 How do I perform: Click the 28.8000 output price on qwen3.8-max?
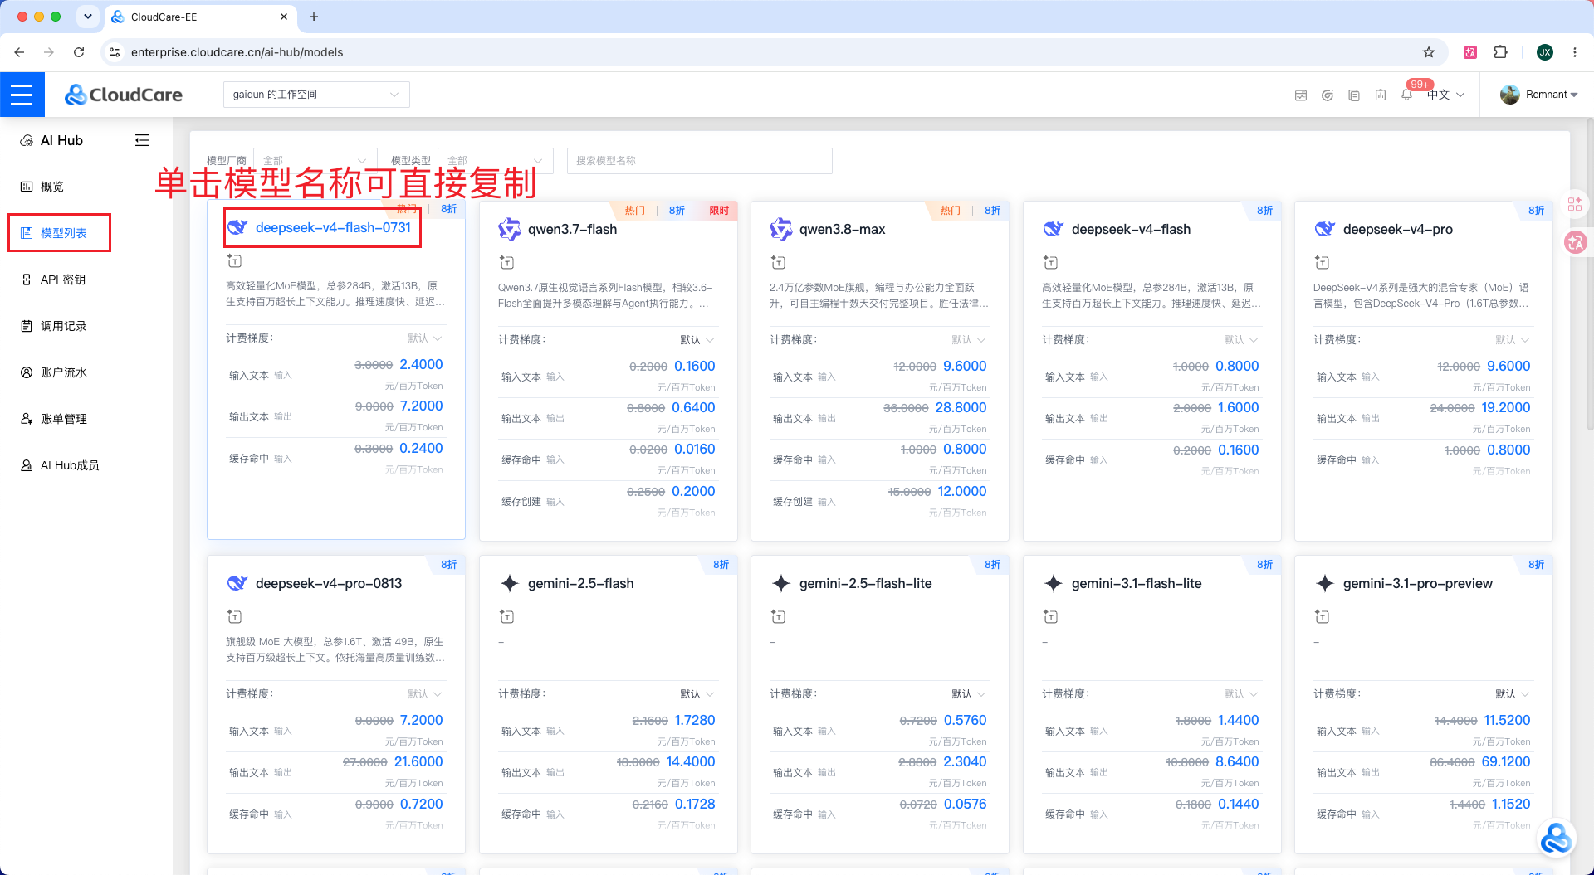tap(961, 408)
